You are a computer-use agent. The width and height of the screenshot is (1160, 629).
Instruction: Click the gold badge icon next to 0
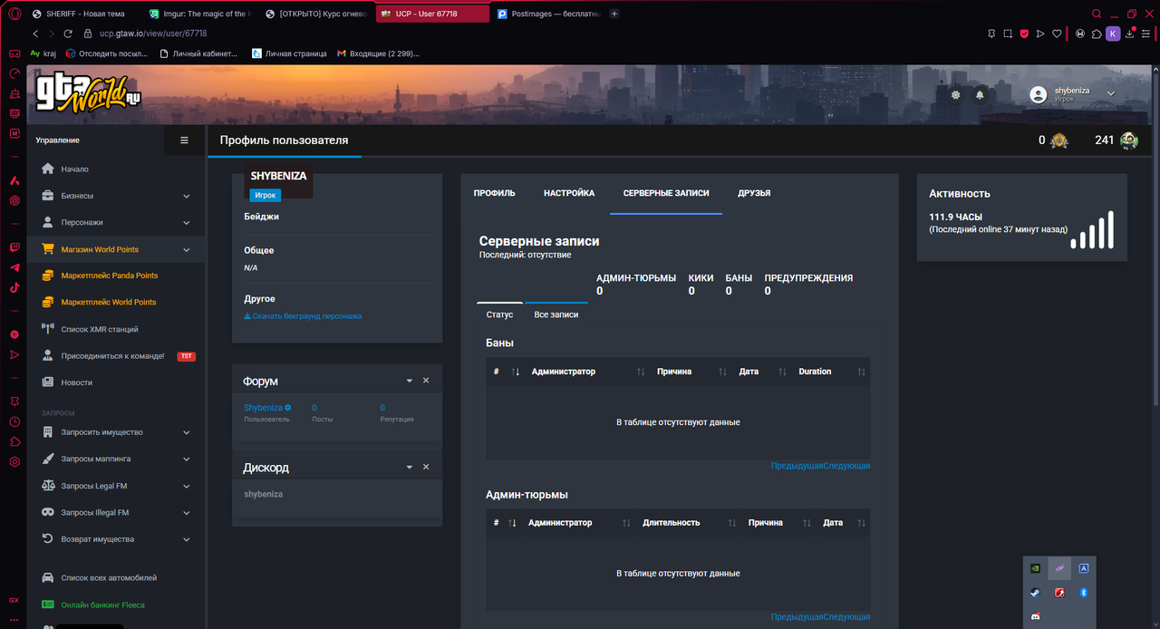coord(1058,140)
